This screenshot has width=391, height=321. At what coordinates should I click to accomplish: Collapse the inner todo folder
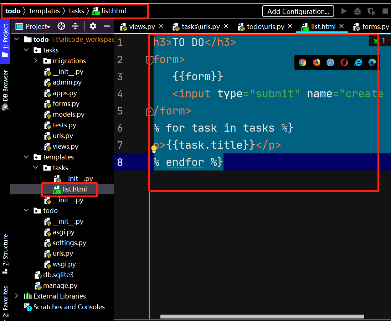(26, 210)
